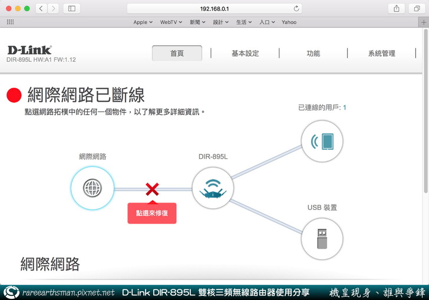Click the red disconnected status dot
This screenshot has width=429, height=300.
click(14, 95)
